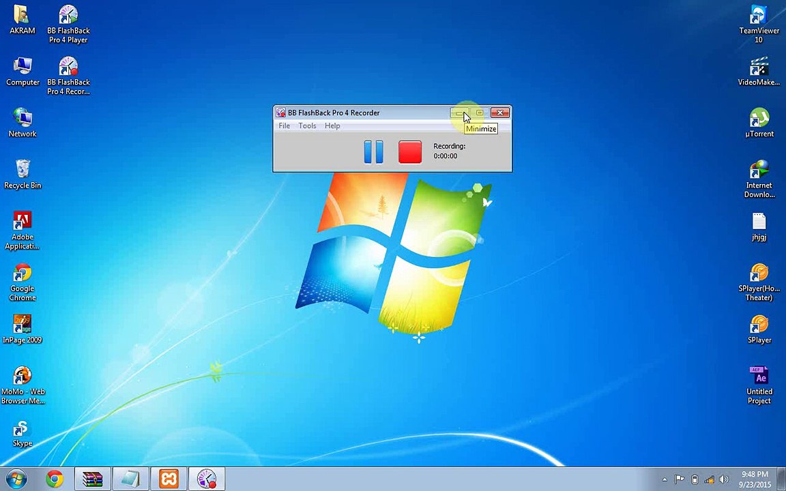Open WinRAR from the taskbar
The height and width of the screenshot is (491, 786).
[x=93, y=479]
